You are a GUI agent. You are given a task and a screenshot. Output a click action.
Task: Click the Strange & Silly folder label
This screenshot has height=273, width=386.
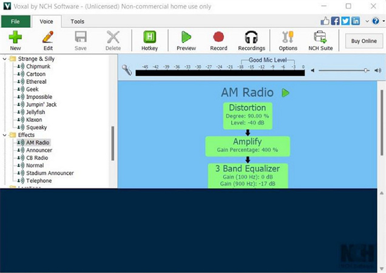pyautogui.click(x=36, y=59)
